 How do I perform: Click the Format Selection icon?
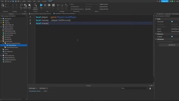tap(36, 5)
